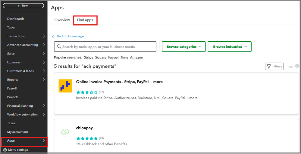Image resolution: width=301 pixels, height=154 pixels.
Task: Switch results to grid view icon
Action: click(297, 66)
